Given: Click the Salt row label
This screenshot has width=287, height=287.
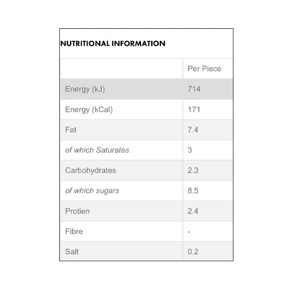Looking at the screenshot, I should coord(72,252).
